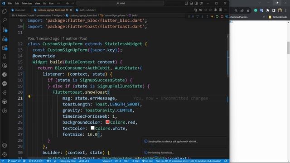Open the Search view in activity bar

tap(5, 20)
